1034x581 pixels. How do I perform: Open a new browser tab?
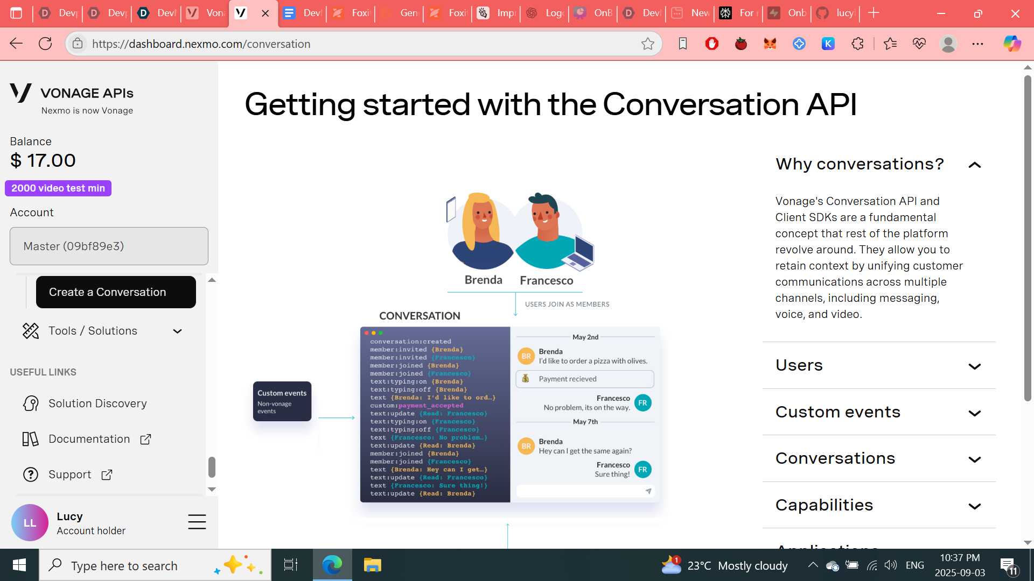tap(874, 13)
